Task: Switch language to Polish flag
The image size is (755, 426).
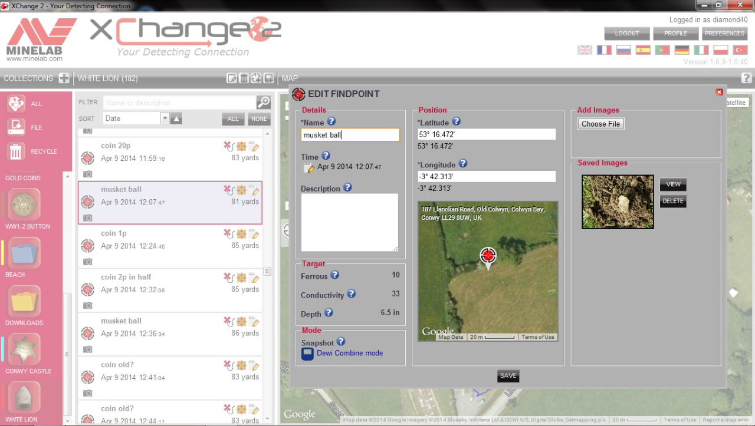Action: tap(720, 50)
